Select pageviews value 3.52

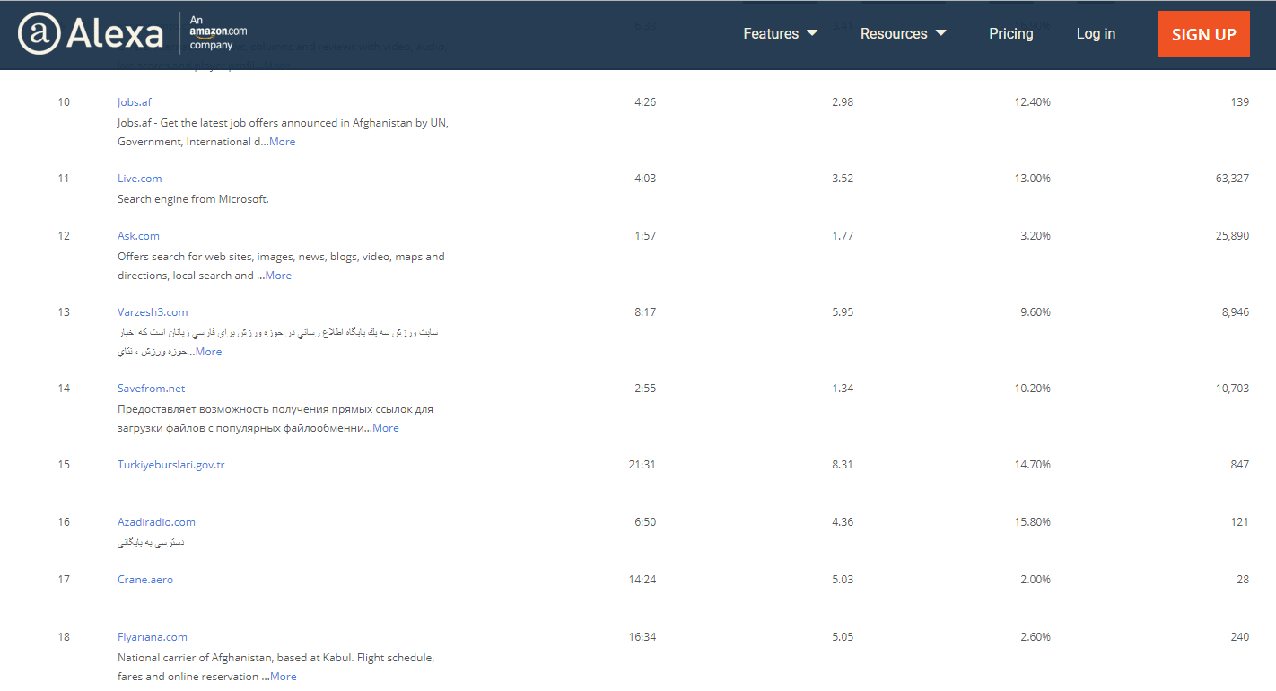click(x=843, y=179)
